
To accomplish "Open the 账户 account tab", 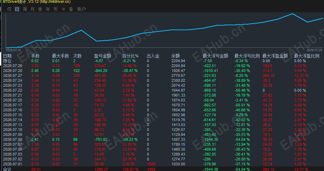I will [x=81, y=9].
